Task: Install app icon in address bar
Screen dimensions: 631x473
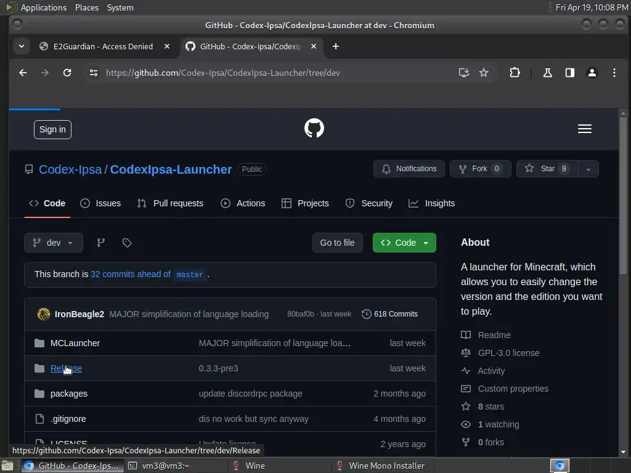Action: pos(463,73)
